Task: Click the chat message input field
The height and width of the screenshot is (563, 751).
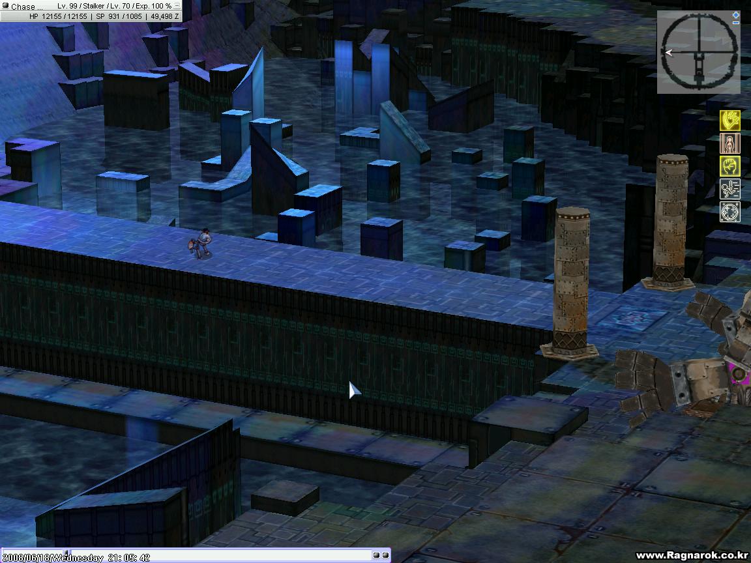Action: pyautogui.click(x=220, y=556)
